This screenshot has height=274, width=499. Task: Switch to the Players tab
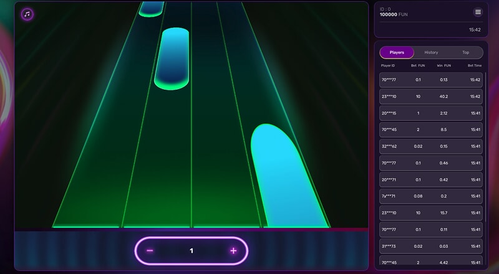coord(397,52)
